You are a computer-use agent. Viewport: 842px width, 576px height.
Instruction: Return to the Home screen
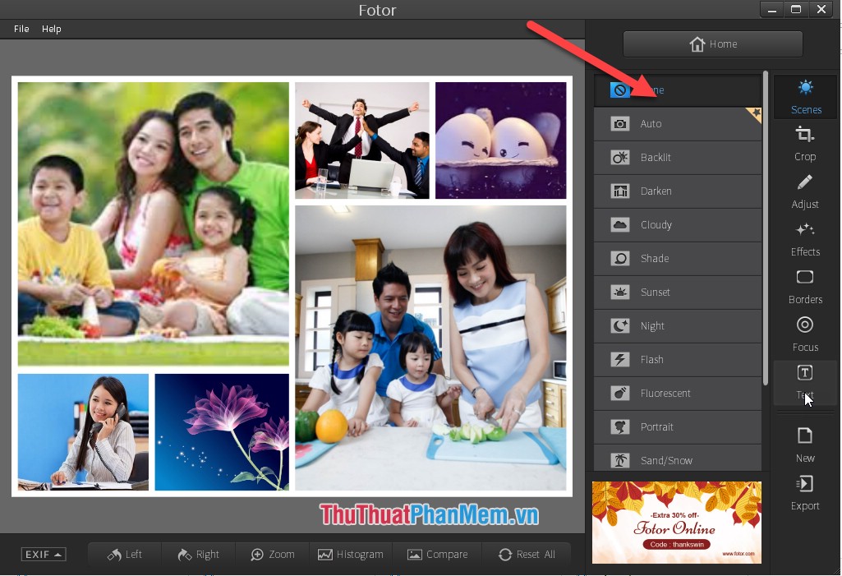click(x=711, y=44)
